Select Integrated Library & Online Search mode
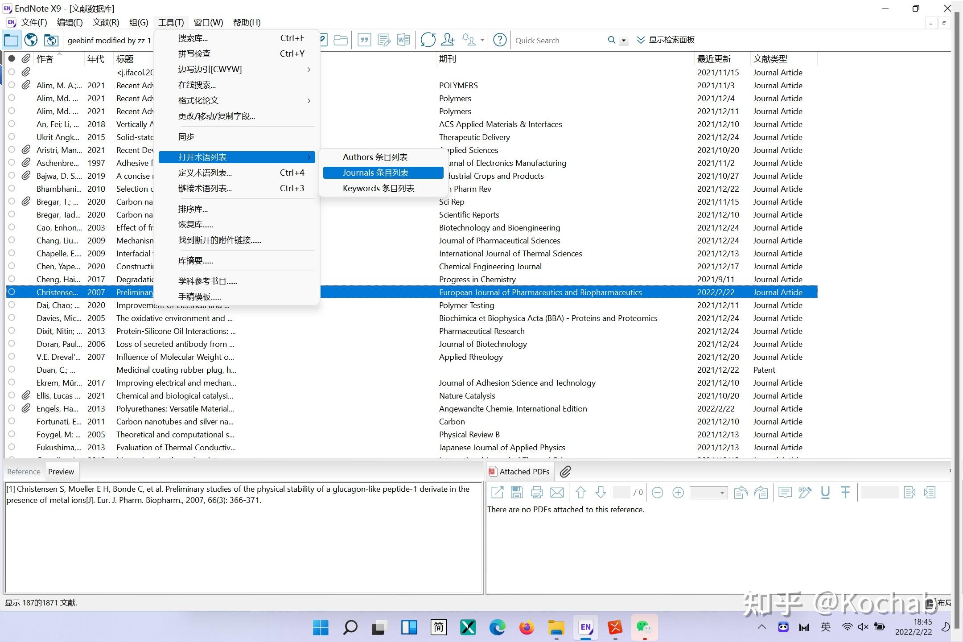This screenshot has height=642, width=963. pyautogui.click(x=51, y=40)
